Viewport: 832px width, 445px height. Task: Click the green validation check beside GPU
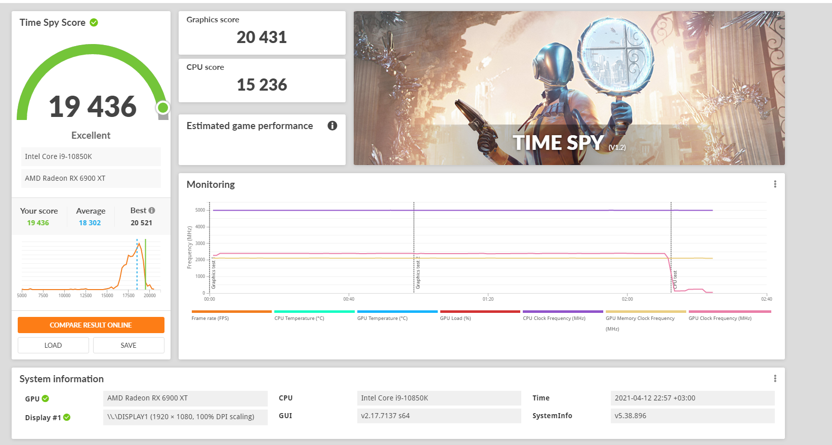pyautogui.click(x=46, y=398)
